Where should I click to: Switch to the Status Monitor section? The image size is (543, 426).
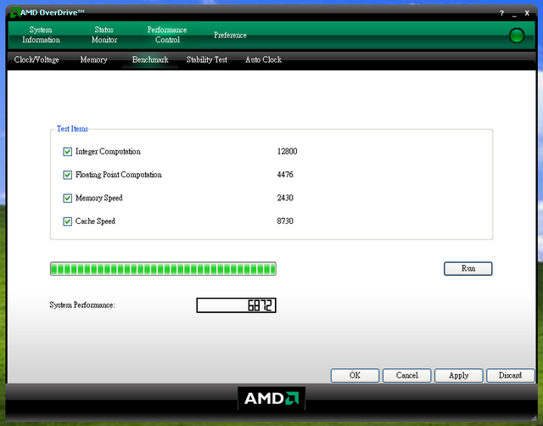[x=104, y=35]
